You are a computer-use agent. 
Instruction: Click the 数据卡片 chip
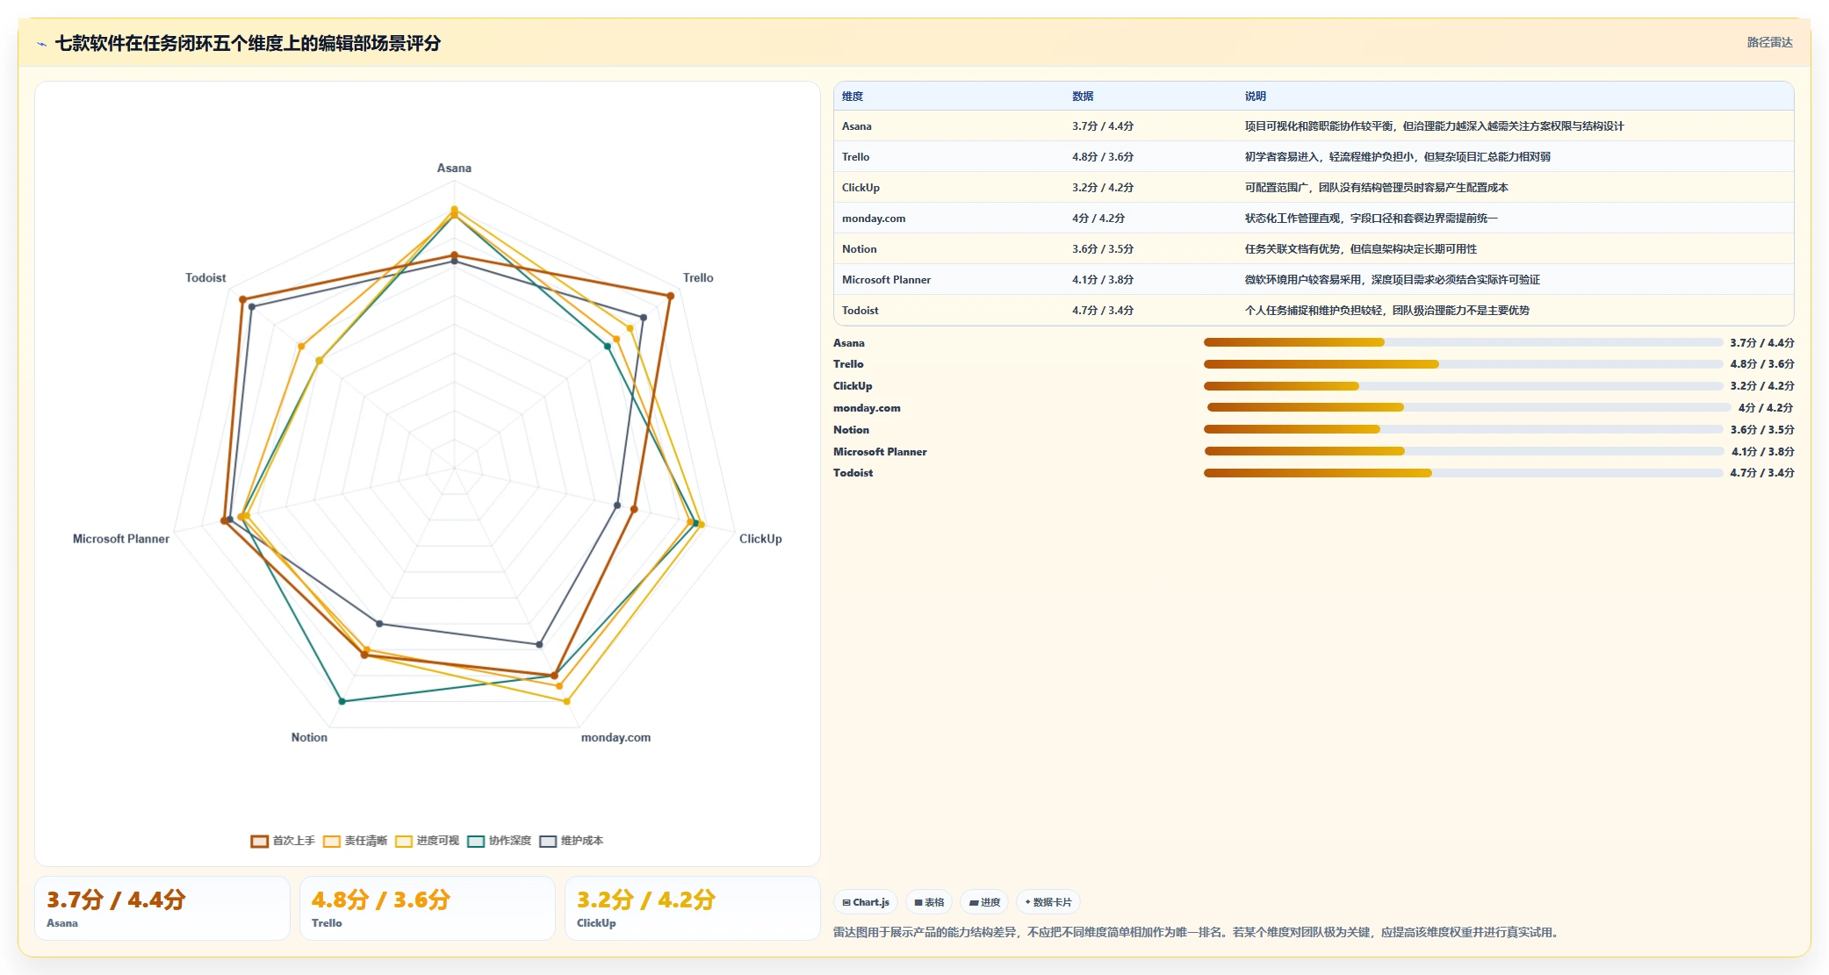pyautogui.click(x=1048, y=902)
